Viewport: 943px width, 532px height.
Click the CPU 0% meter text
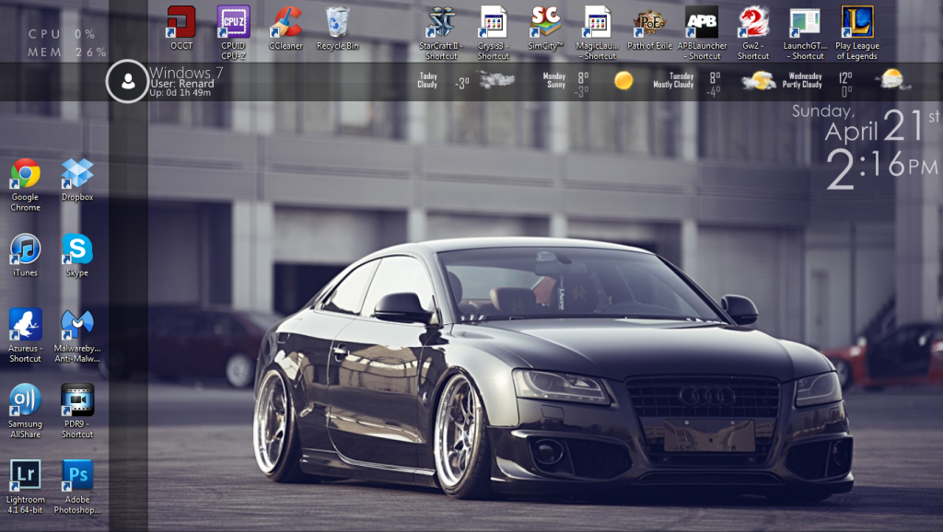(62, 34)
